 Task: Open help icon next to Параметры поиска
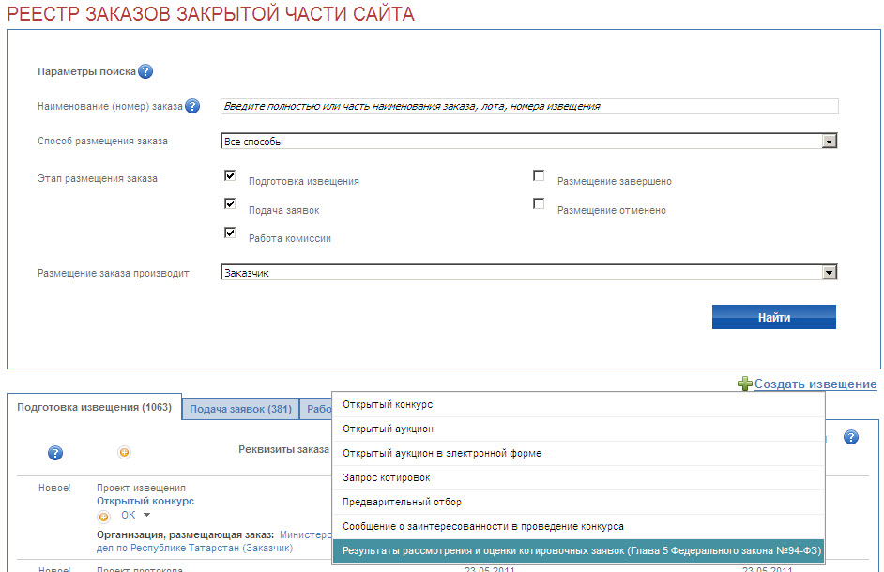coord(145,71)
